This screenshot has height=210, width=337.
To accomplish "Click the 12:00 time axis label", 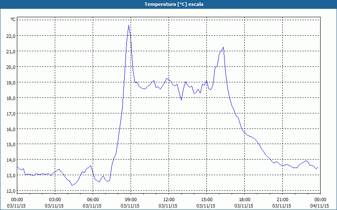I will [x=169, y=200].
